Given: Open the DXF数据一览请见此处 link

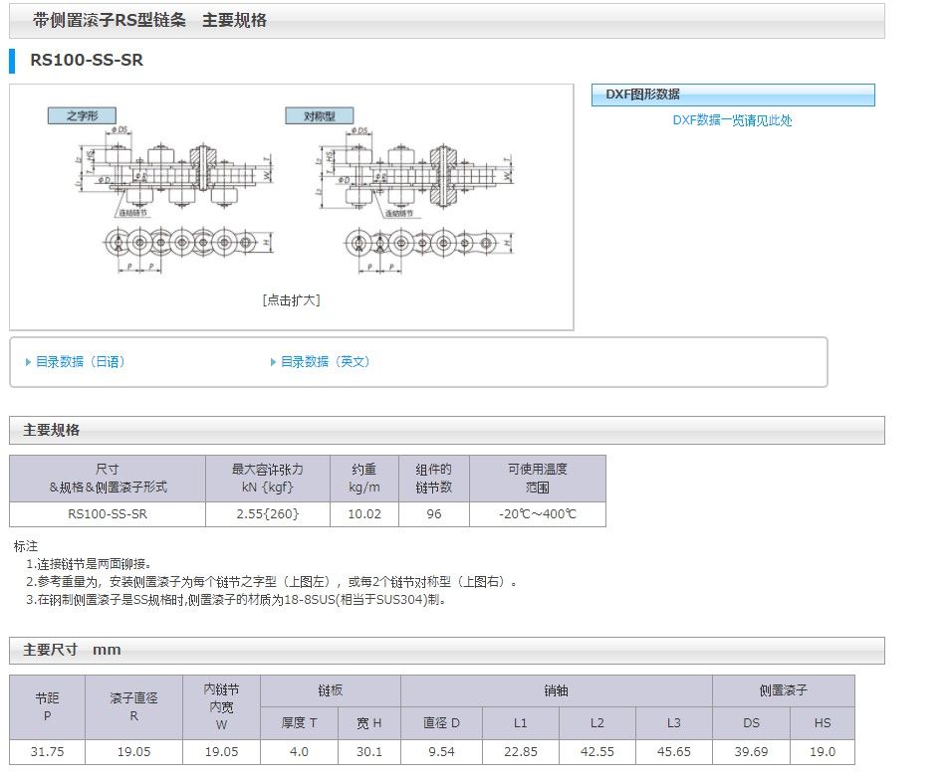Looking at the screenshot, I should coord(732,120).
